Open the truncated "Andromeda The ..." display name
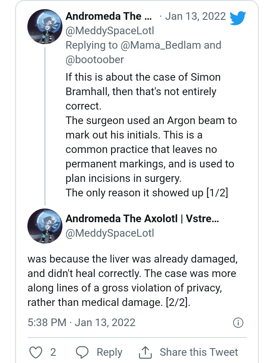Screen dimensions: 274x363 click(x=108, y=16)
